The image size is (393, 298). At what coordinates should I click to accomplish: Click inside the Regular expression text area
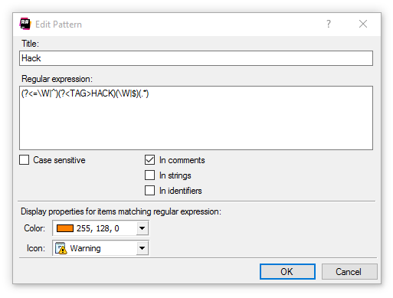pyautogui.click(x=196, y=118)
